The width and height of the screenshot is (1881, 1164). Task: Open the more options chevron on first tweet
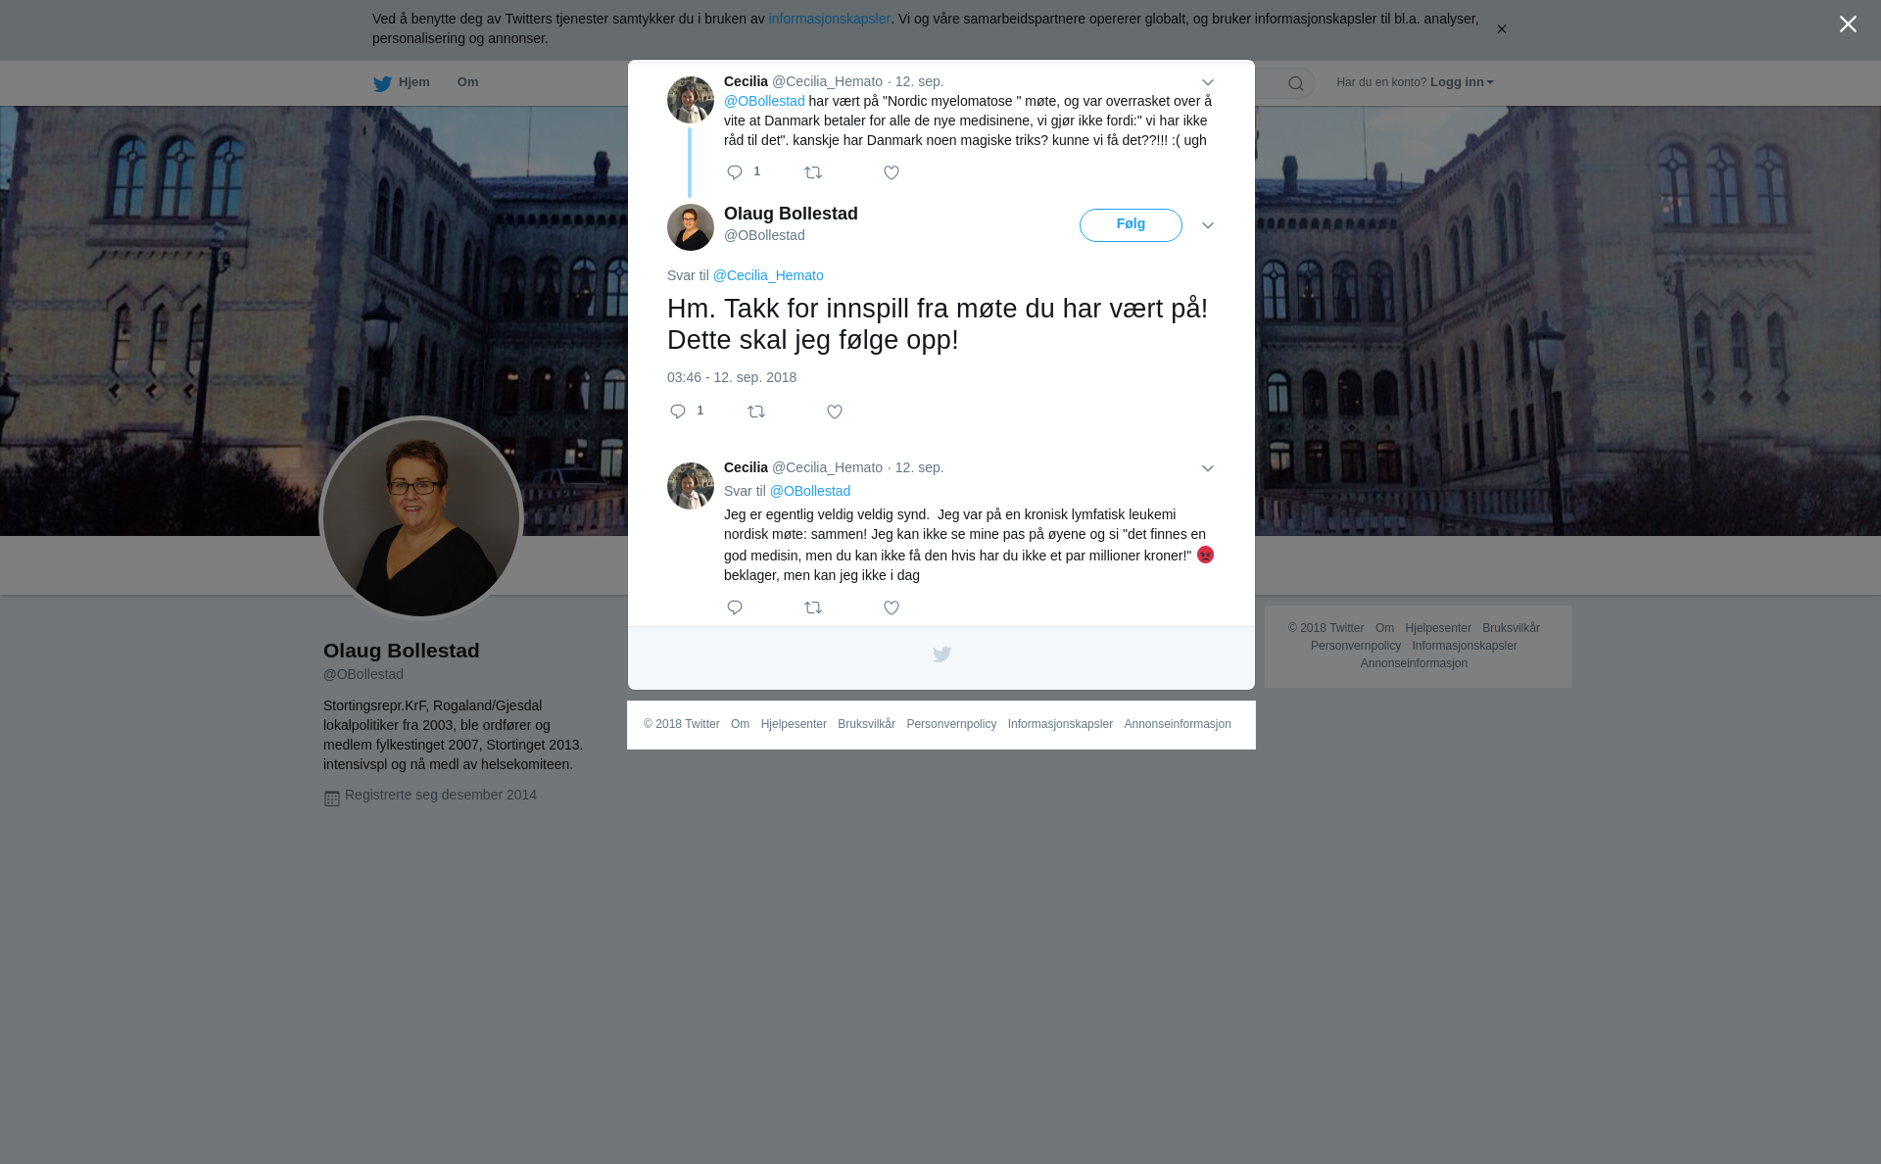click(1208, 82)
